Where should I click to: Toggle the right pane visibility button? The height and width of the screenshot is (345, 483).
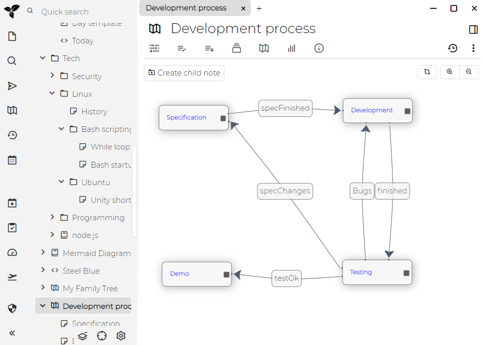[473, 29]
